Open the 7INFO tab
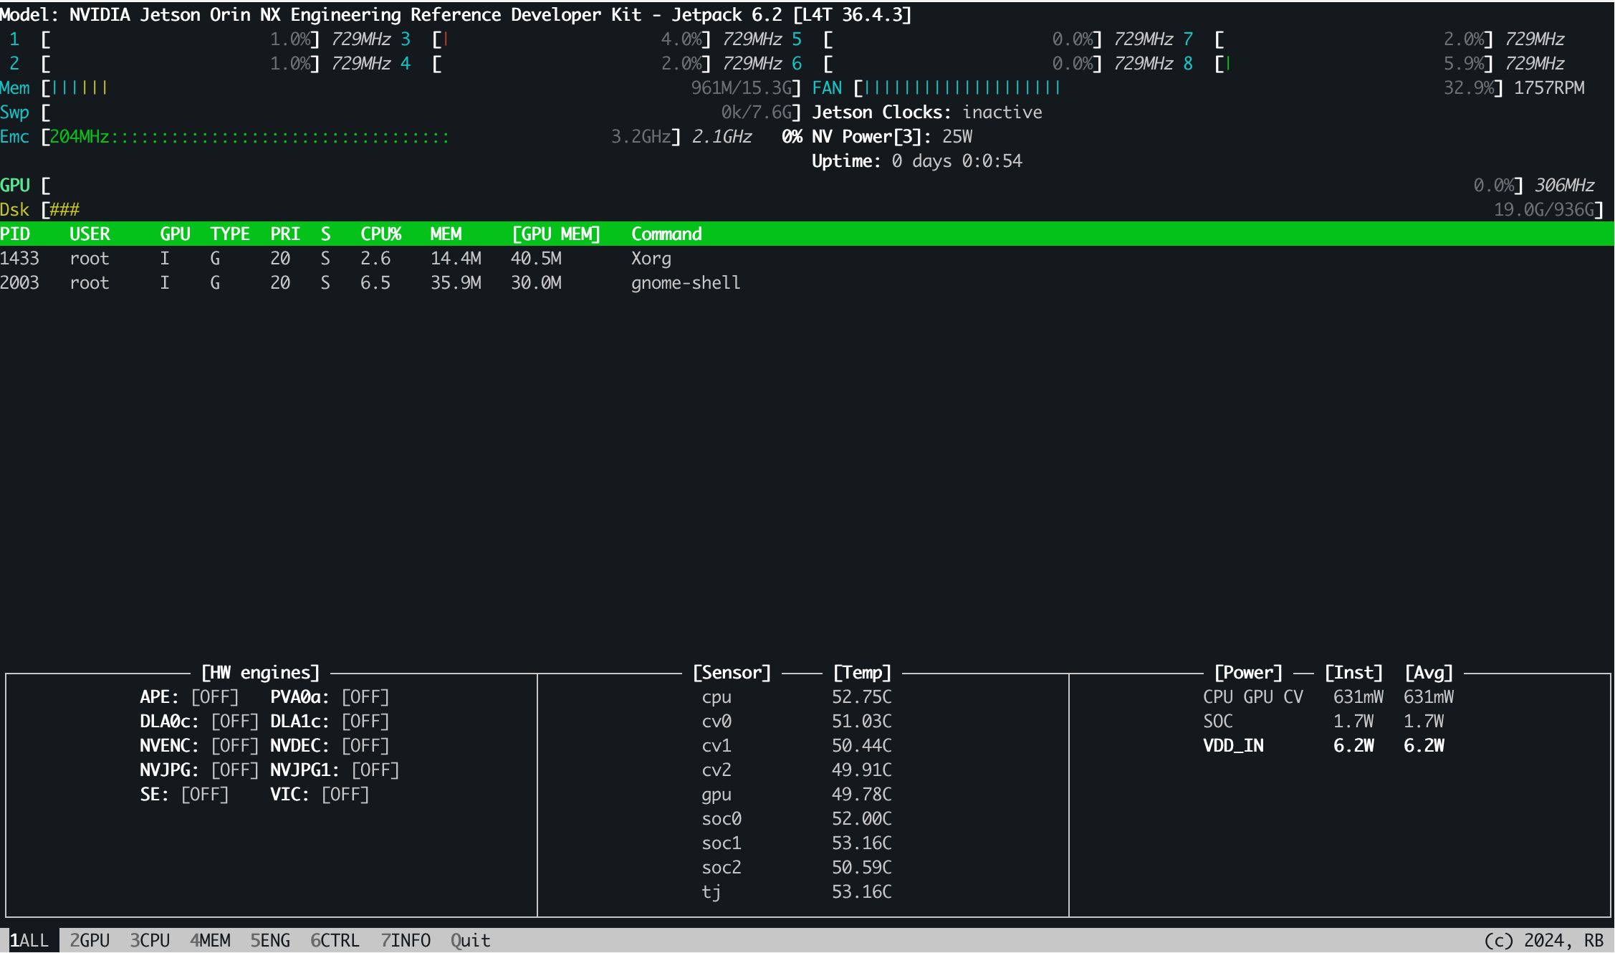 tap(406, 940)
